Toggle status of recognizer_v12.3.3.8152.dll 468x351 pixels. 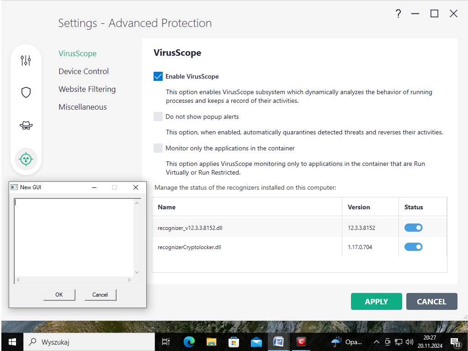click(x=413, y=228)
